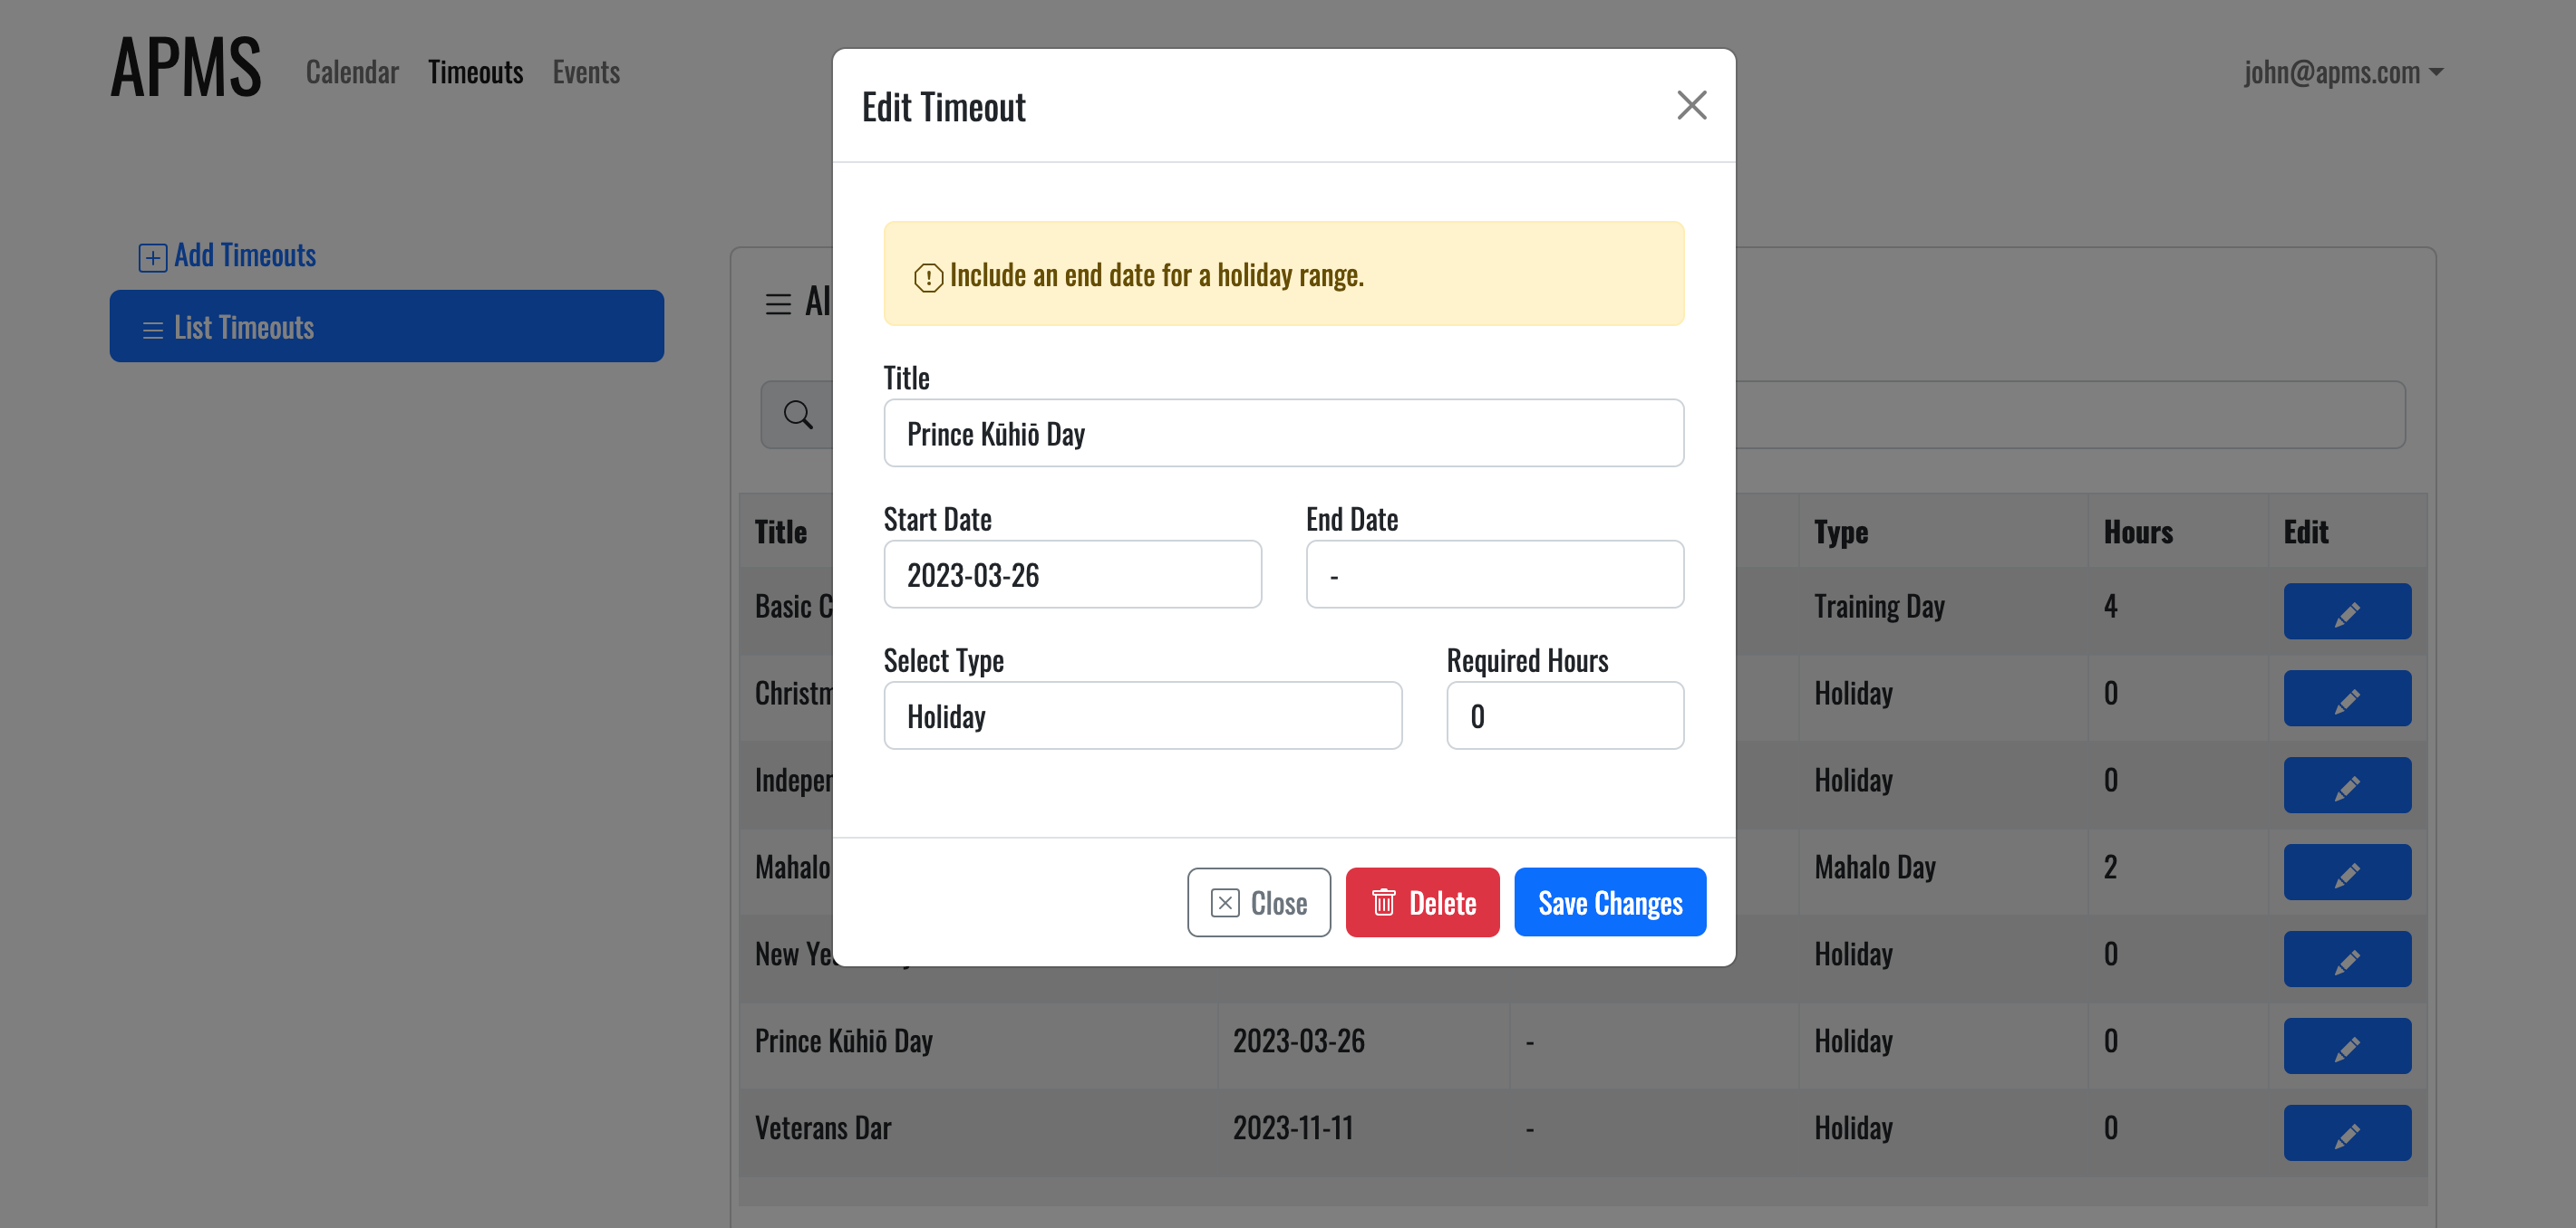Click the plus icon beside Add Timeouts
The width and height of the screenshot is (2576, 1228).
tap(152, 258)
